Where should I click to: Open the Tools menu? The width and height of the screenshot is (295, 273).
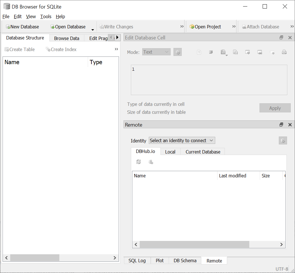[46, 16]
